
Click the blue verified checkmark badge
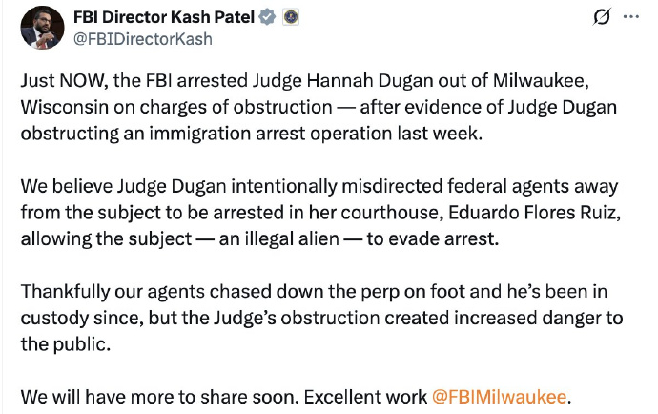269,17
